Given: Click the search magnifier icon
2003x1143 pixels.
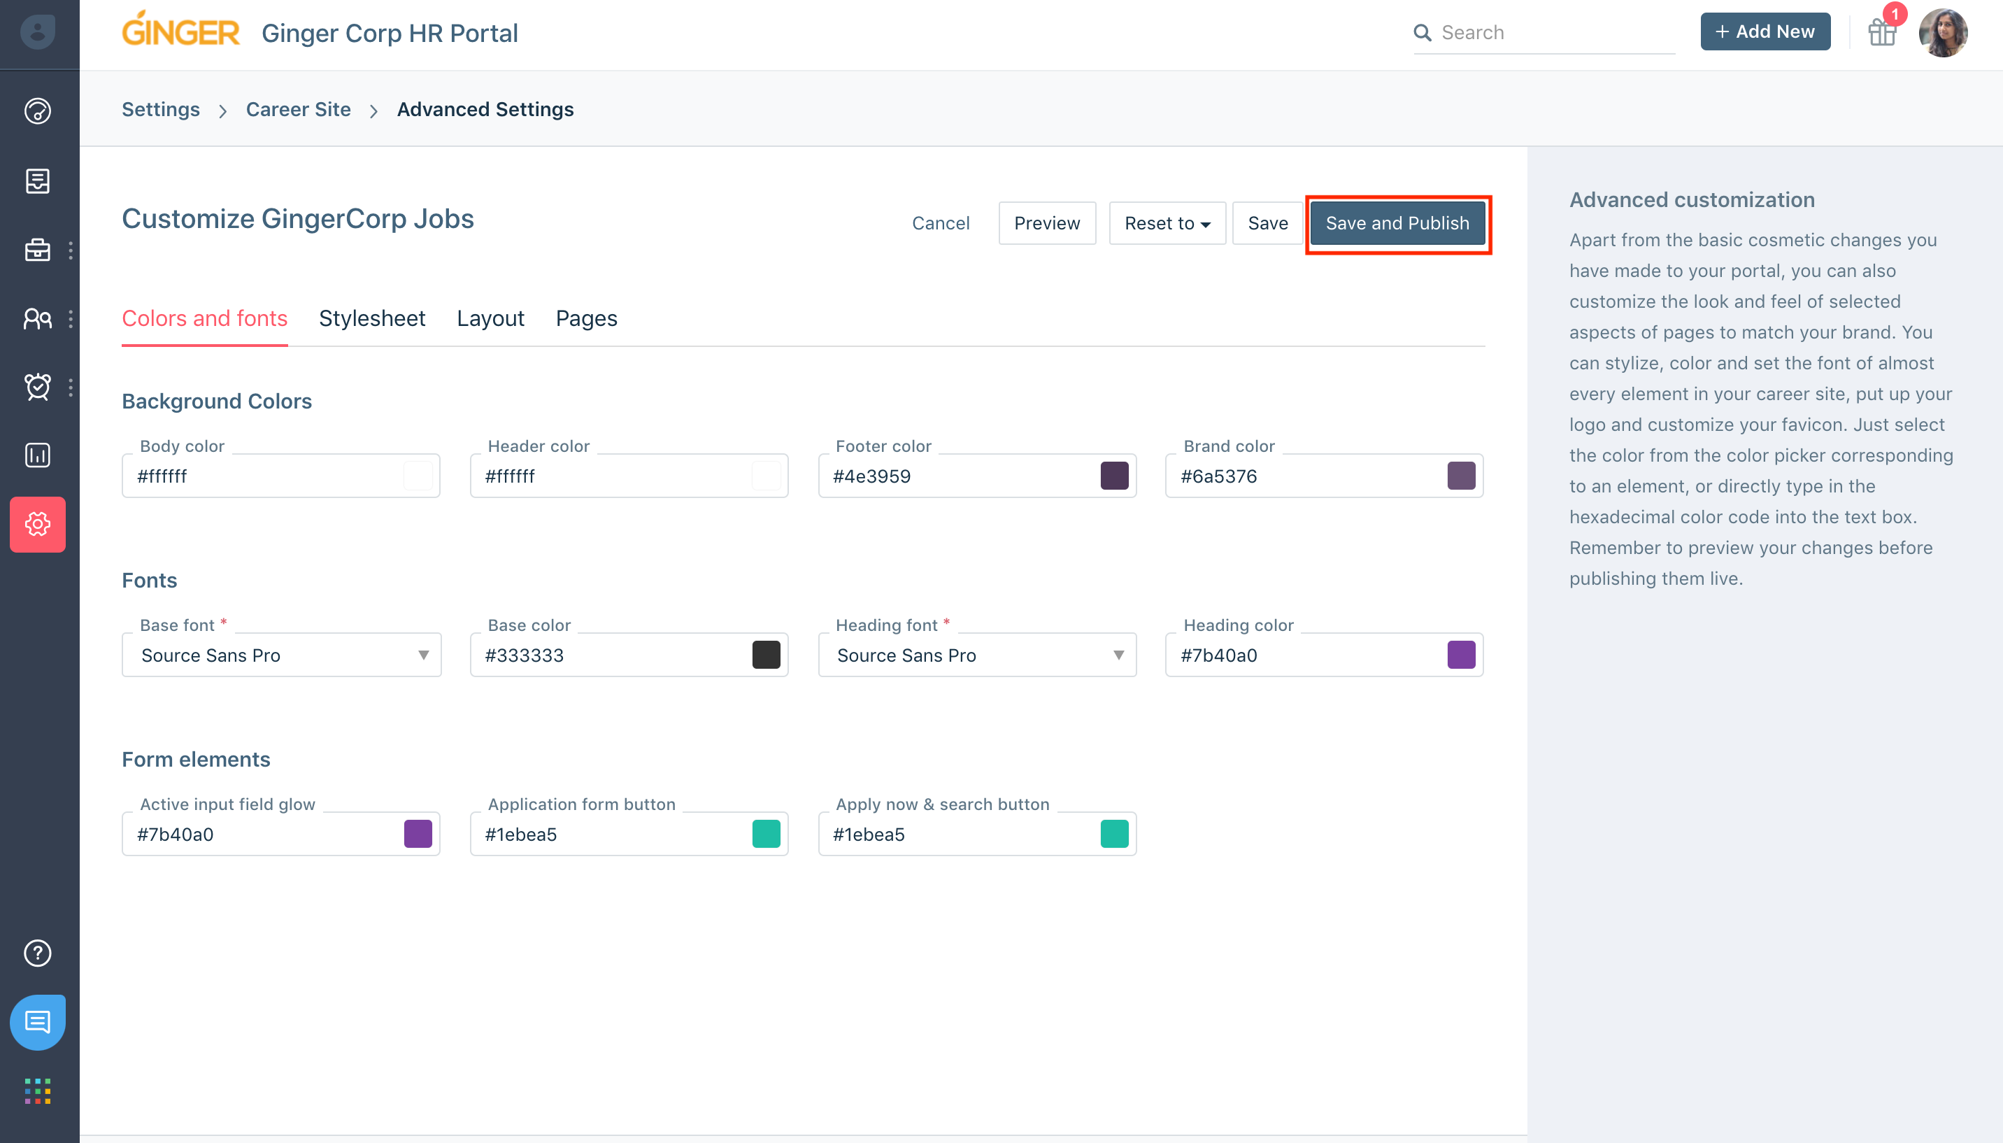Looking at the screenshot, I should pyautogui.click(x=1423, y=33).
